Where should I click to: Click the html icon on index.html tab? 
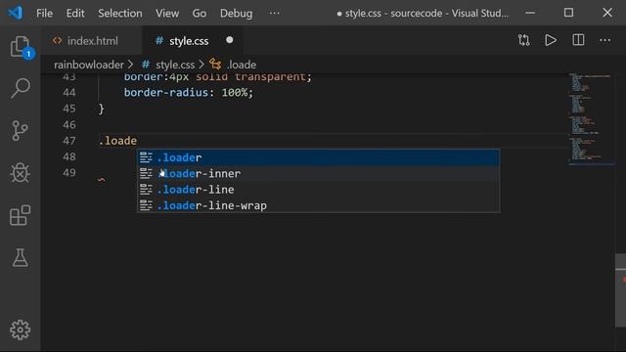(57, 41)
